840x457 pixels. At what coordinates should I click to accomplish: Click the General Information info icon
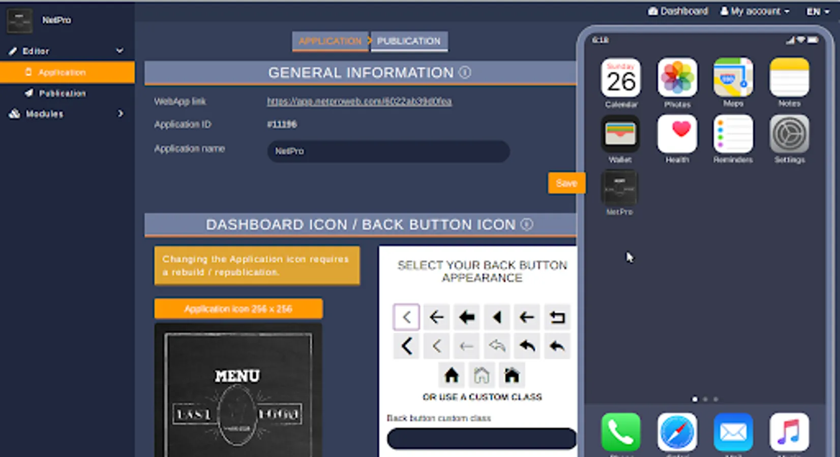coord(465,73)
